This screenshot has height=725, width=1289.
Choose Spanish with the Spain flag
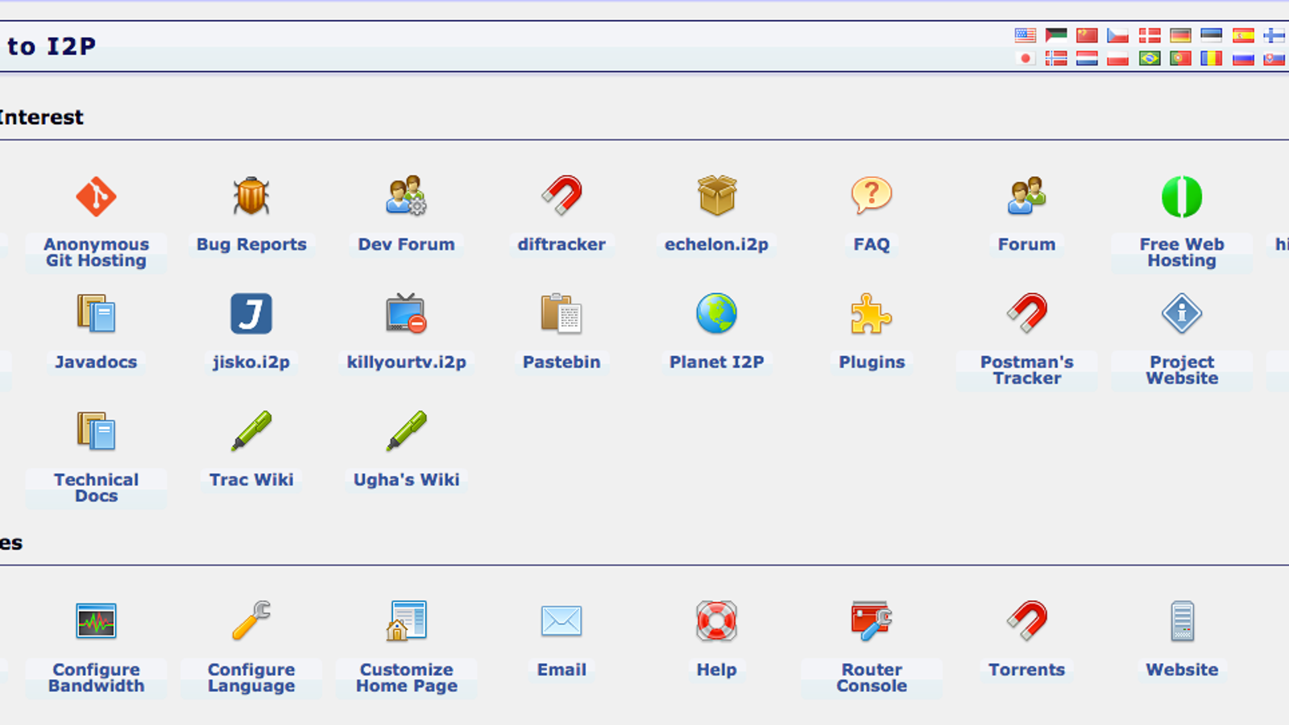[1243, 35]
